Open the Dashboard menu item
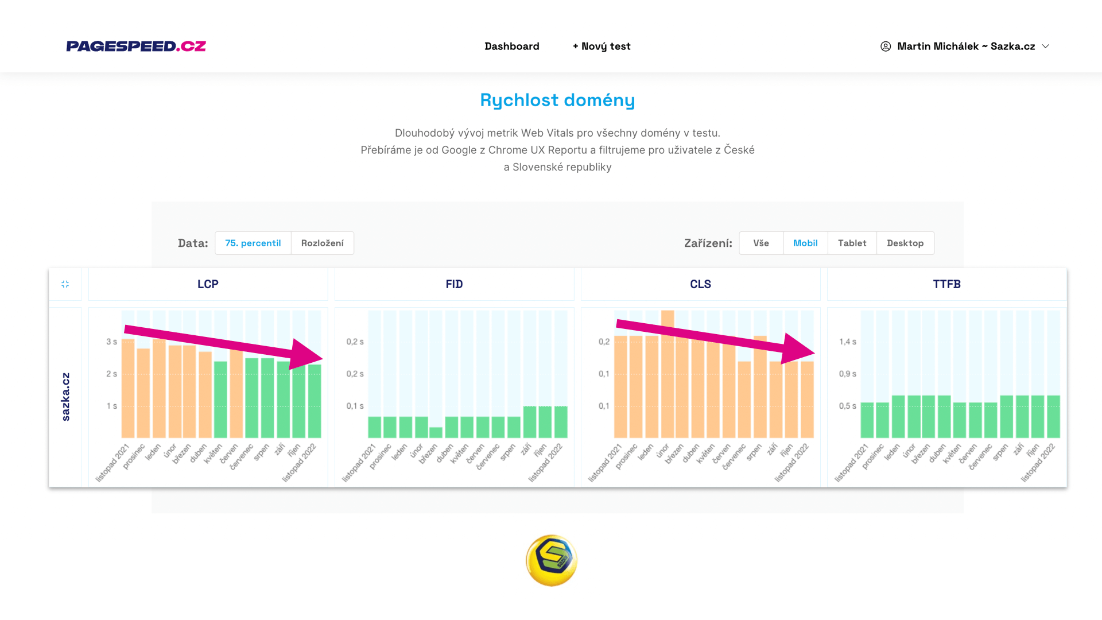 point(511,46)
